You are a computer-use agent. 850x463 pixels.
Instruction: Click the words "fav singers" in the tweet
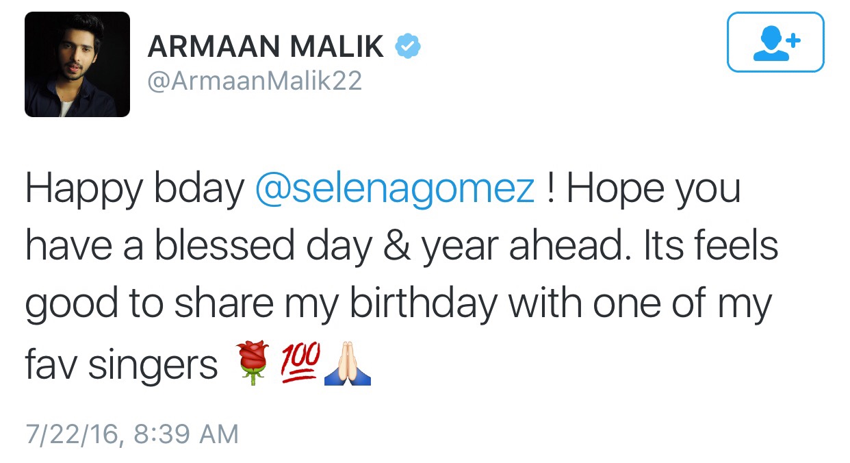pyautogui.click(x=121, y=364)
